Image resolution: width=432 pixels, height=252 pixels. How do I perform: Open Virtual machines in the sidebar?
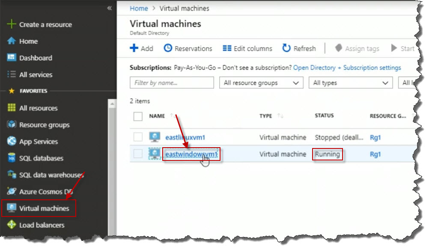tap(44, 208)
